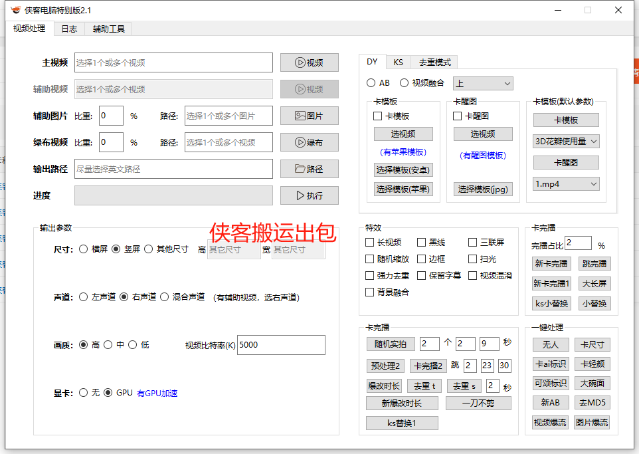Viewport: 639px width, 454px height.
Task: Expand the 1.mp4 file dropdown
Action: click(x=566, y=183)
